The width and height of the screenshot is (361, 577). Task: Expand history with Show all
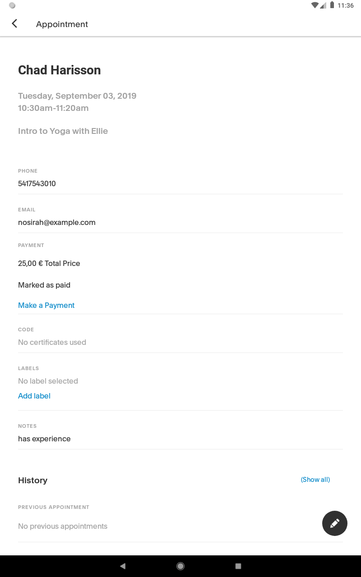[315, 480]
